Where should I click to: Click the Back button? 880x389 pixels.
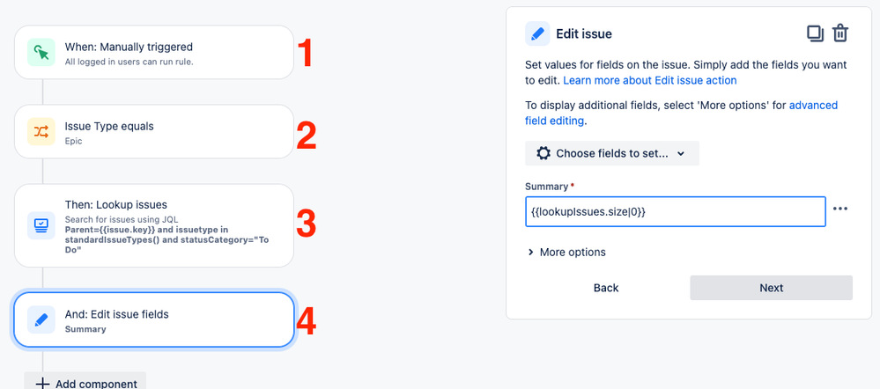(605, 288)
